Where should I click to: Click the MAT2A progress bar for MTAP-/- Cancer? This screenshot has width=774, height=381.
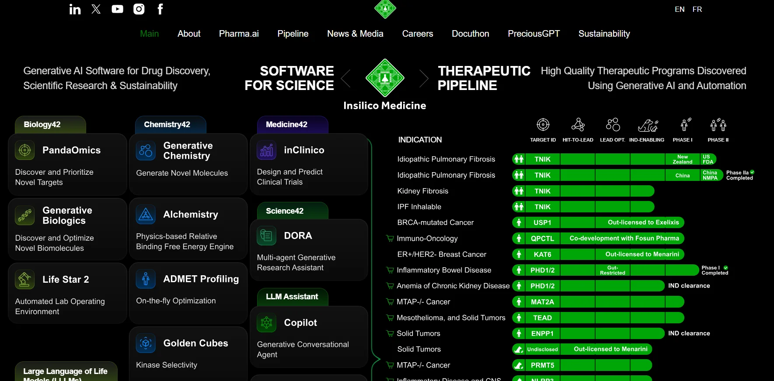(x=598, y=302)
